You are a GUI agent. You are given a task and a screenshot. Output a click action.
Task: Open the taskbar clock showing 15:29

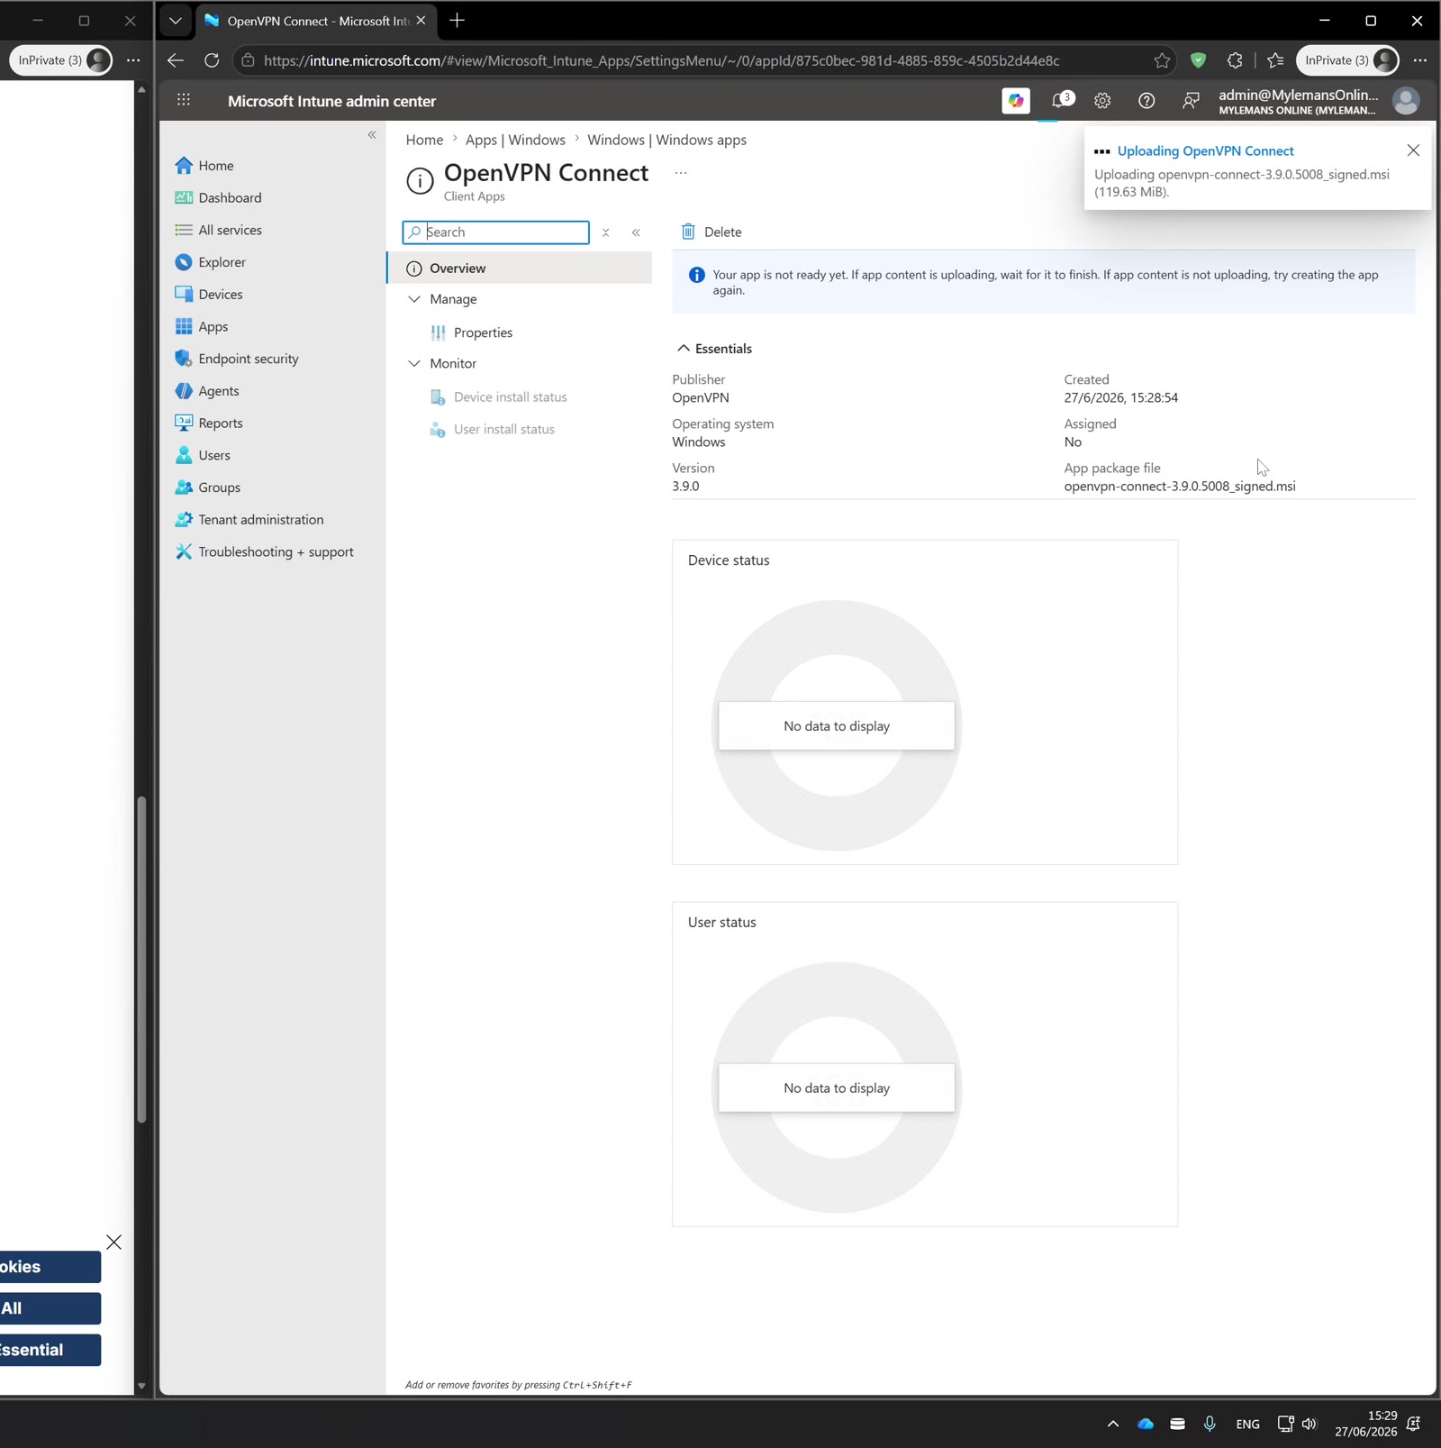pyautogui.click(x=1366, y=1424)
